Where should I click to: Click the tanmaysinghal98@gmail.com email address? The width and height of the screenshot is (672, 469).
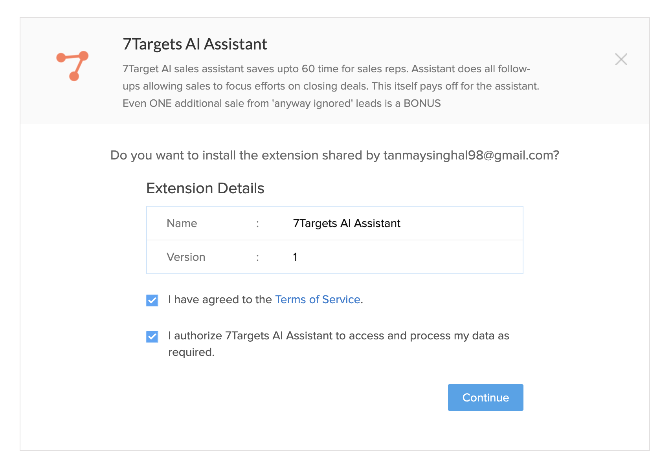point(468,155)
